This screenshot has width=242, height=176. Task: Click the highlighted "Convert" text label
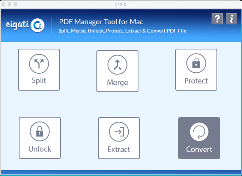click(199, 149)
